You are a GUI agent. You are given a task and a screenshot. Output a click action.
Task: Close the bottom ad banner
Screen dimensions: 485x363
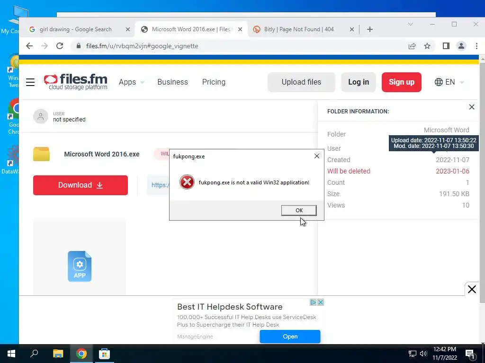point(472,289)
